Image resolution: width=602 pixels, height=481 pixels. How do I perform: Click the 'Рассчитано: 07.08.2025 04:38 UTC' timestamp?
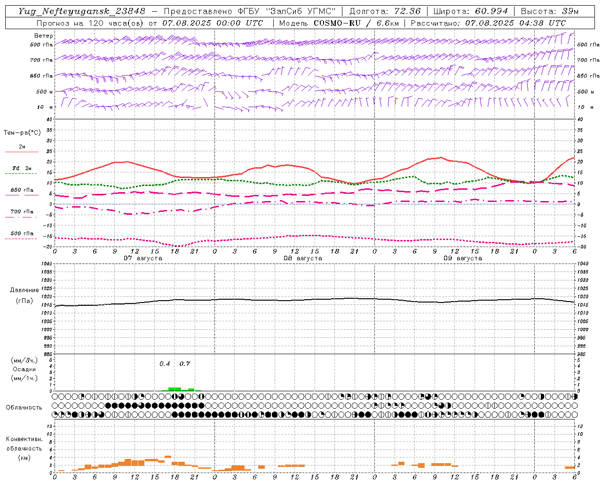[x=488, y=23]
